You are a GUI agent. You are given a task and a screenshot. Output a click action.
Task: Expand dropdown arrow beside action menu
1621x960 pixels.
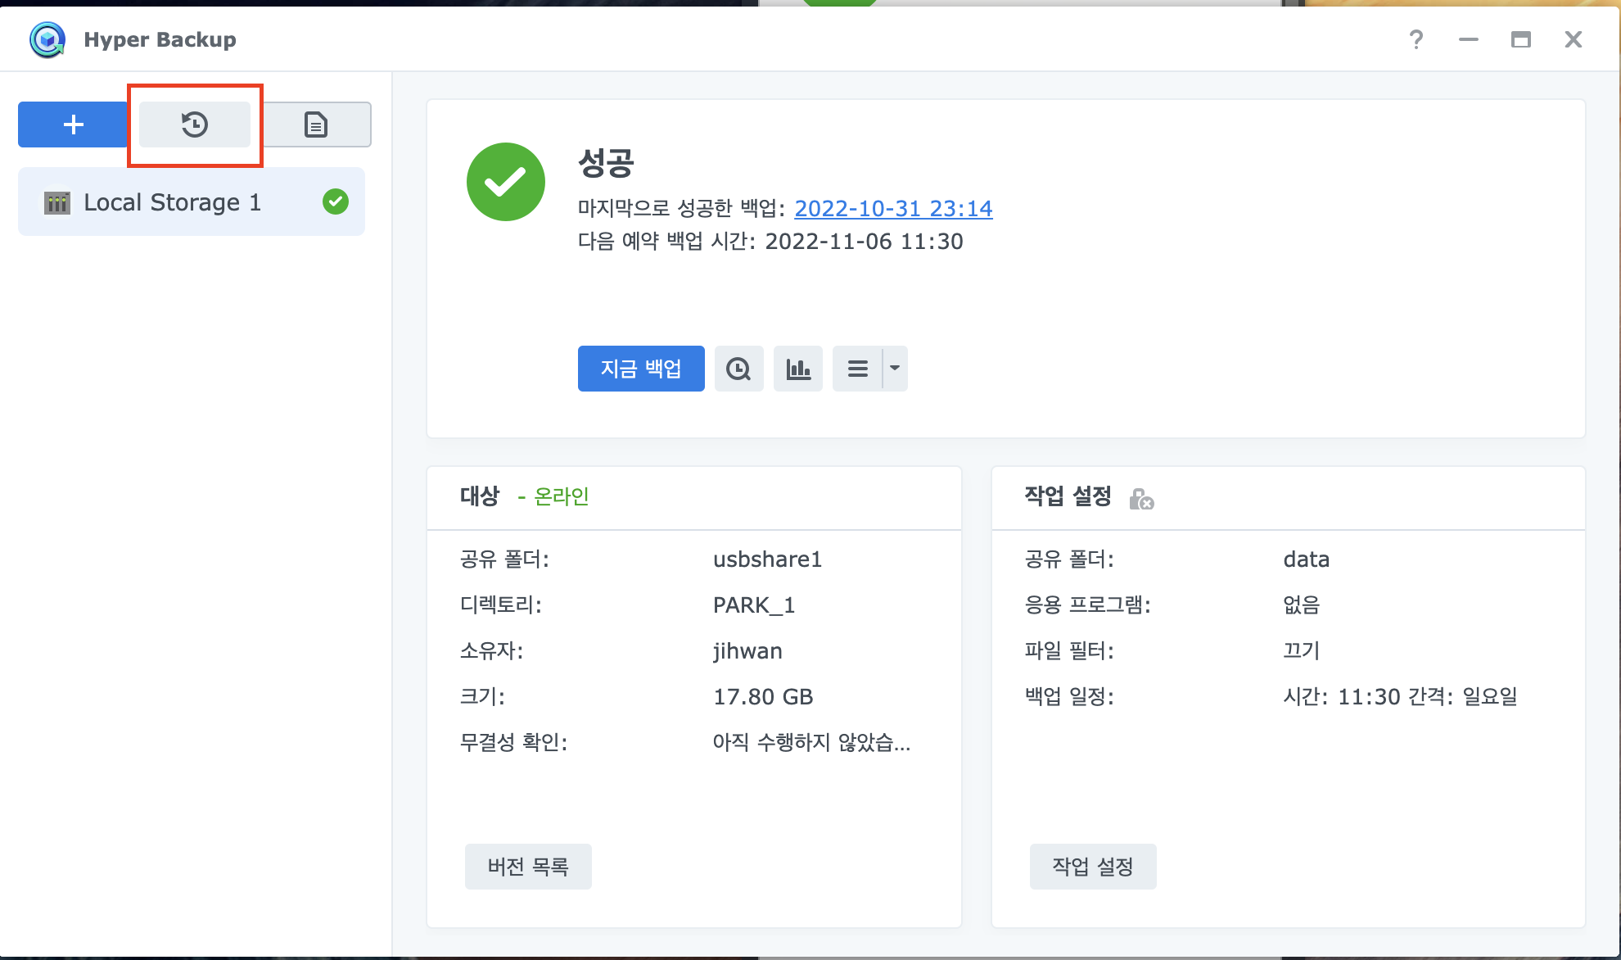pyautogui.click(x=895, y=369)
